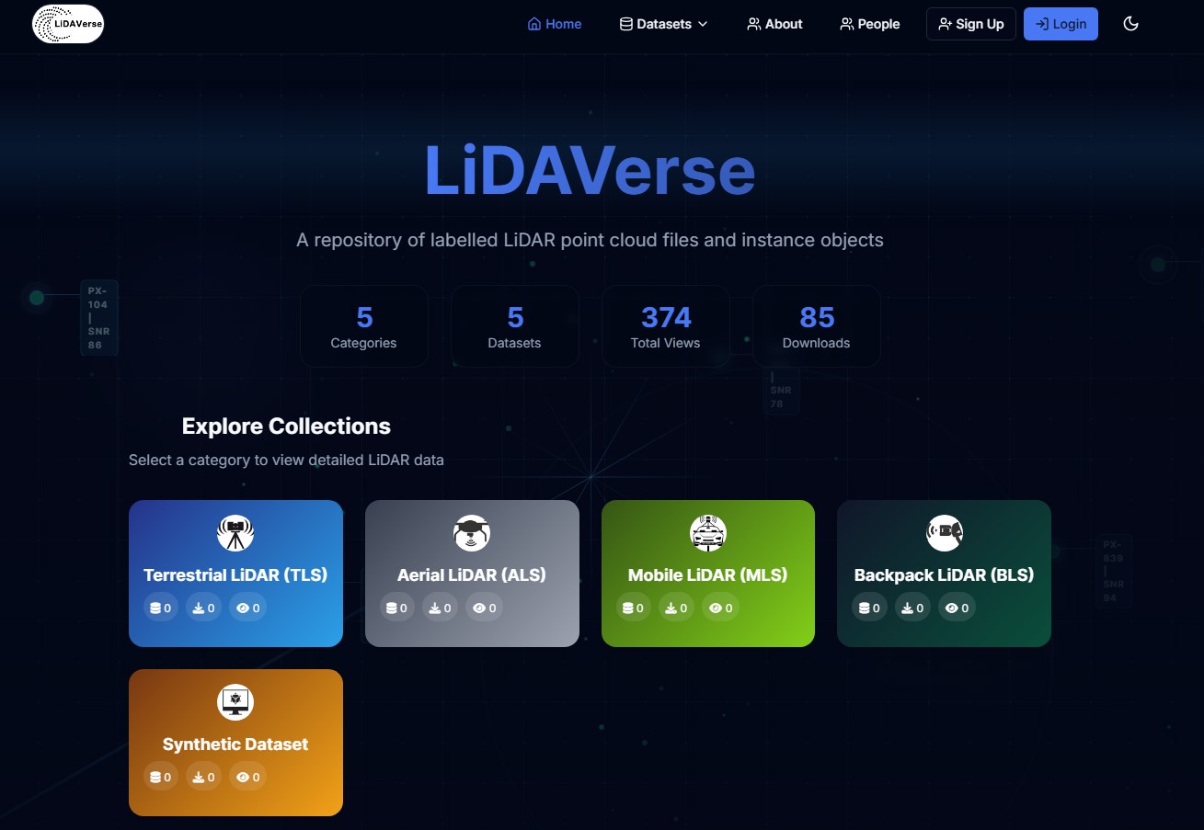Open the About page
This screenshot has height=830, width=1204.
775,24
